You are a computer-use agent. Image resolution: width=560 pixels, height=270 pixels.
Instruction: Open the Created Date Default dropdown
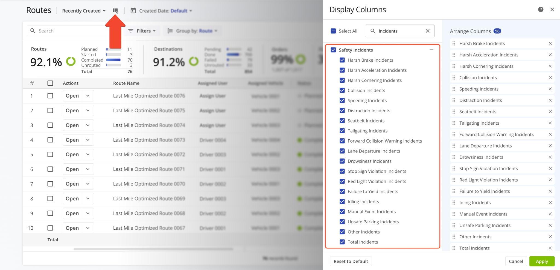(x=181, y=11)
